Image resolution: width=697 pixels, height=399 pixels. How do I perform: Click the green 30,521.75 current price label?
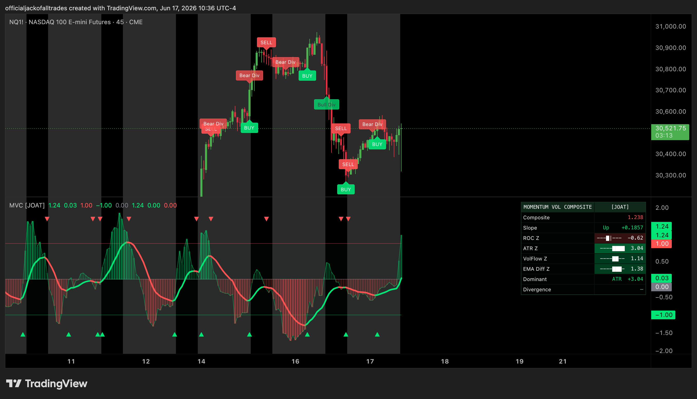tap(670, 128)
